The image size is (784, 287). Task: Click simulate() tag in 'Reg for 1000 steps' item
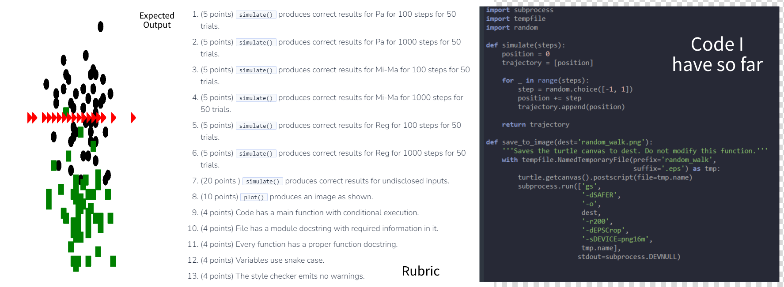[x=256, y=153]
